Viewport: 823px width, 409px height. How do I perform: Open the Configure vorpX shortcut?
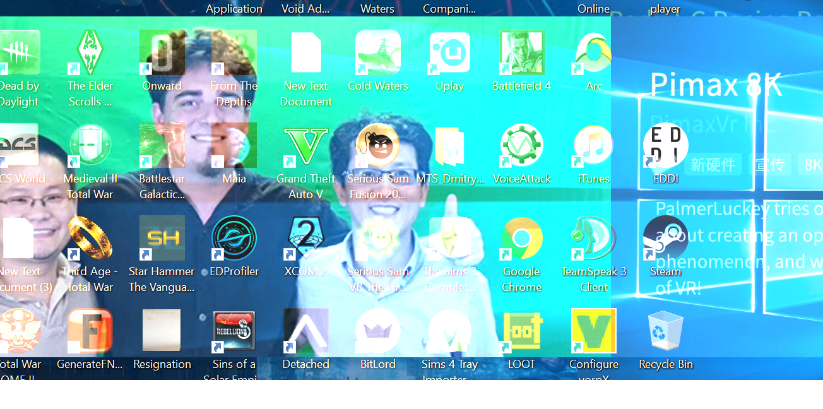(x=594, y=331)
